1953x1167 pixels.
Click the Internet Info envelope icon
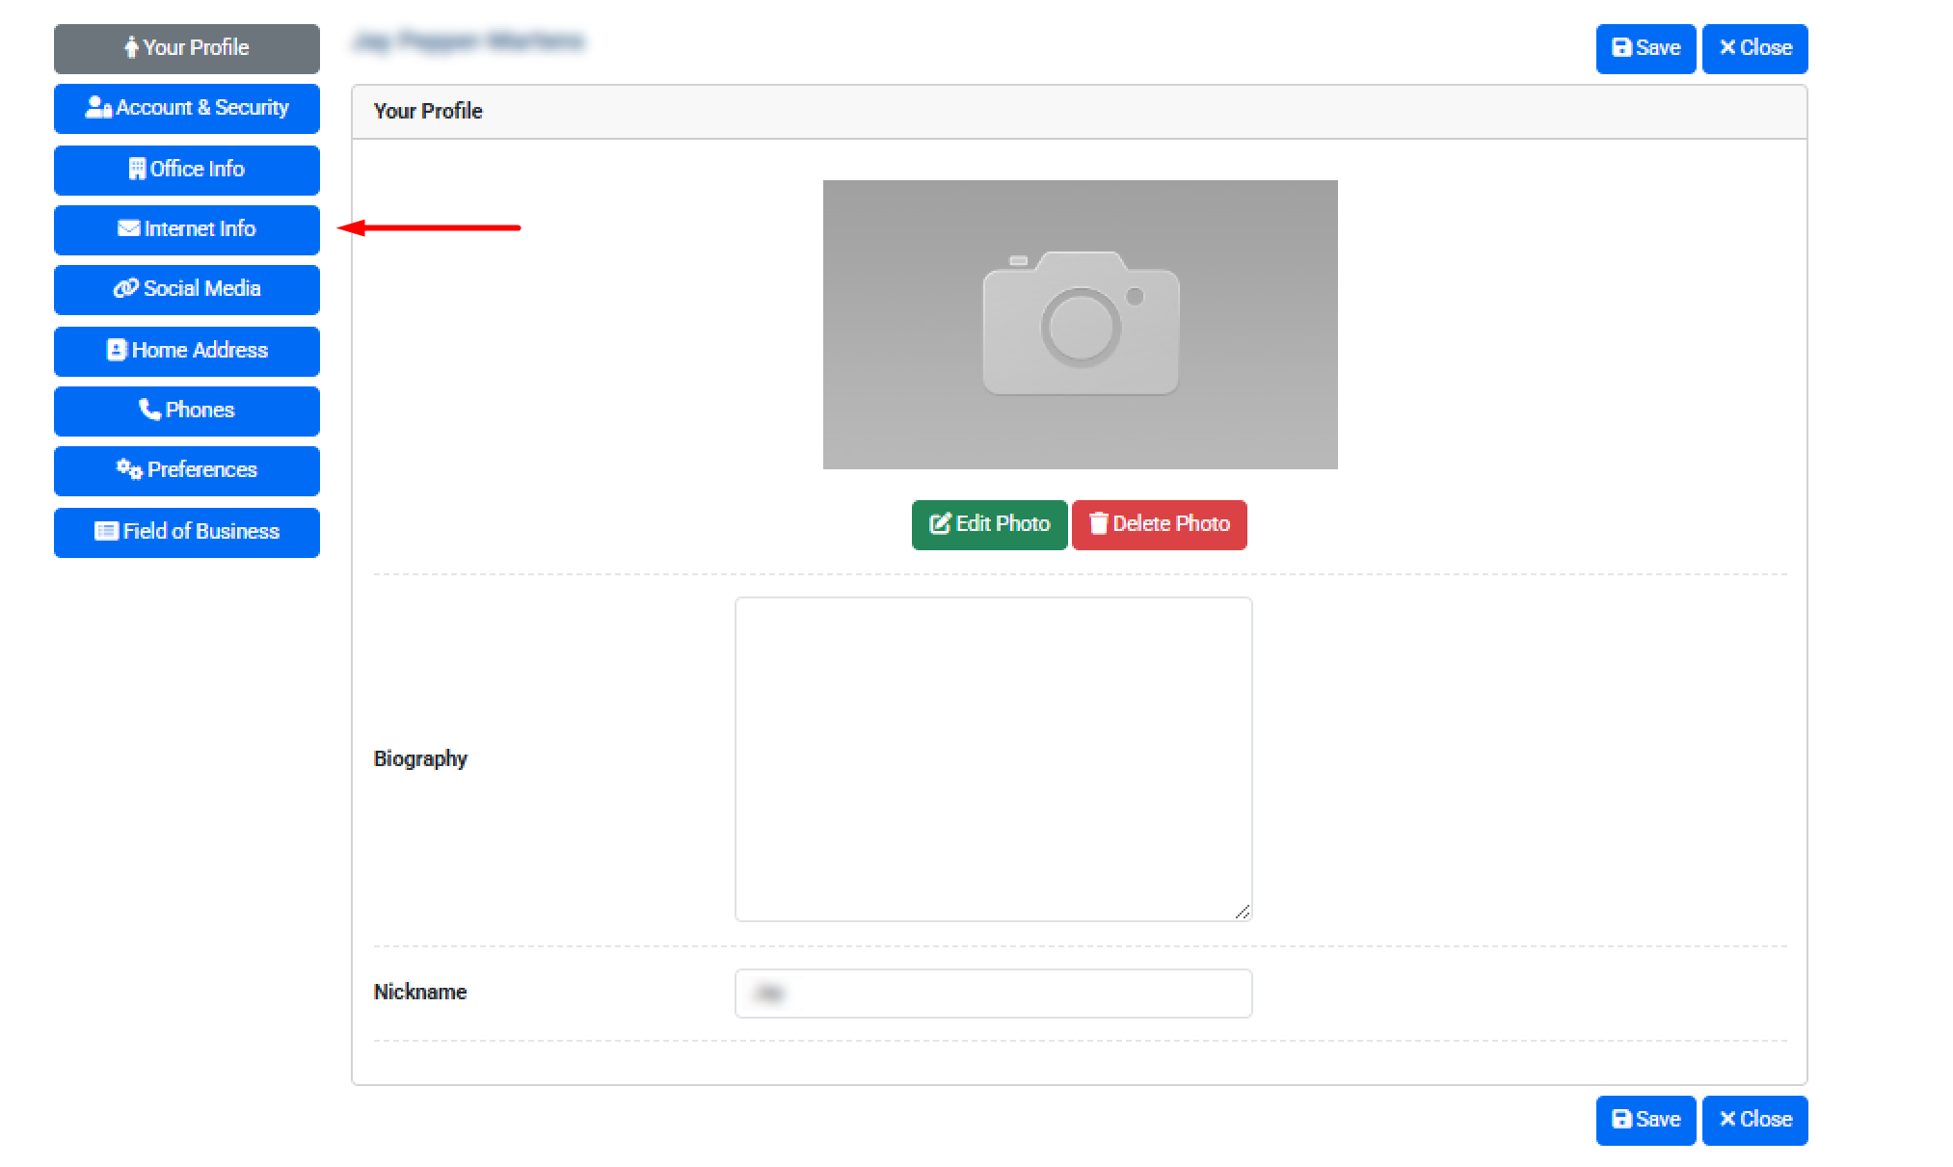click(x=128, y=228)
